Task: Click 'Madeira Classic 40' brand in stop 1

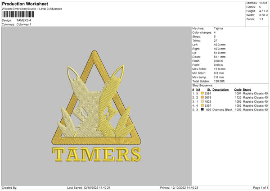Action: tap(255, 93)
